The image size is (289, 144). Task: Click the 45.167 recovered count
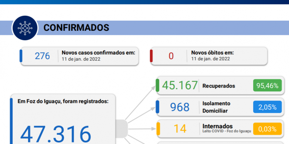[180, 85]
